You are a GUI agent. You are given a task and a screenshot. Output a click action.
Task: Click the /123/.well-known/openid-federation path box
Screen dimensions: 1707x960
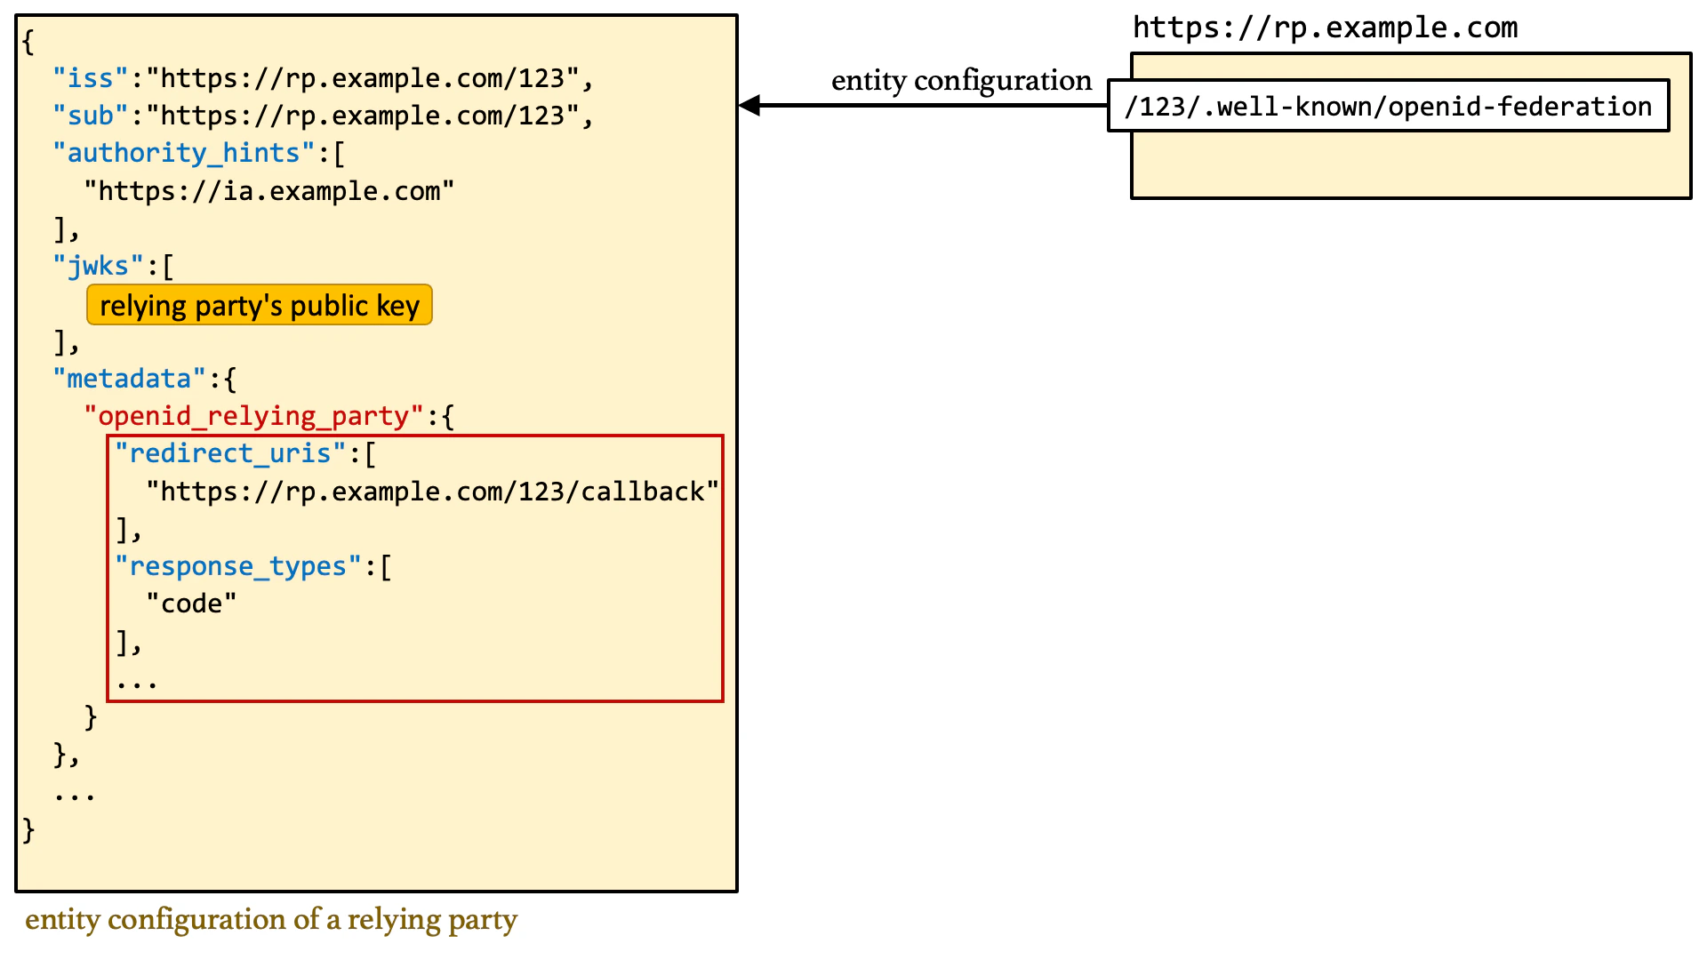coord(1387,107)
